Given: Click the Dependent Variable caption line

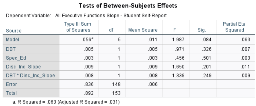Looking at the screenshot, I should coord(86,16).
